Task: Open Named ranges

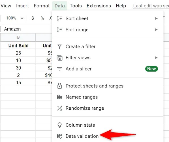Action: (x=108, y=97)
